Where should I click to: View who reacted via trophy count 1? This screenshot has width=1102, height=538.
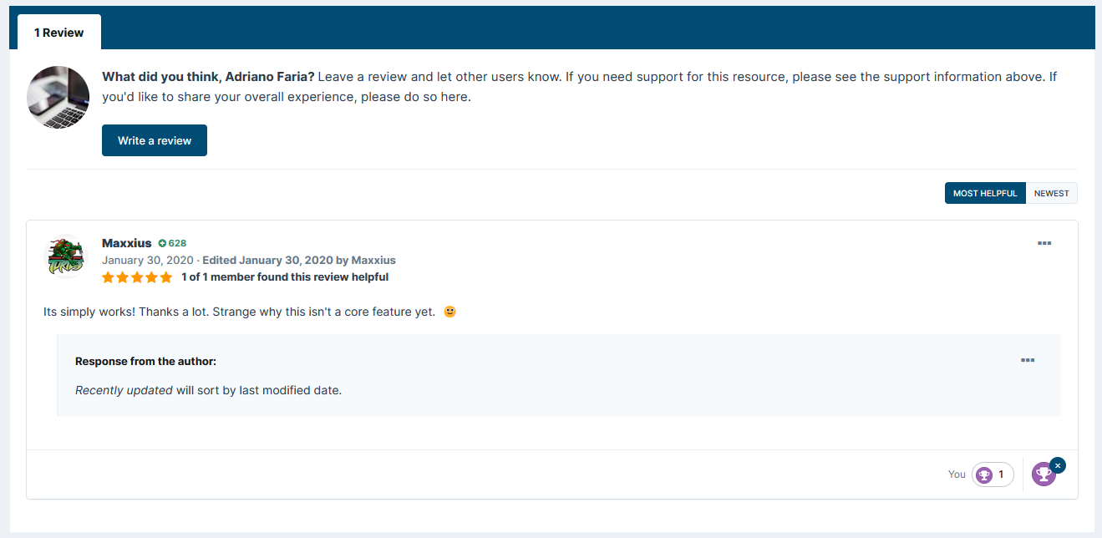(993, 475)
